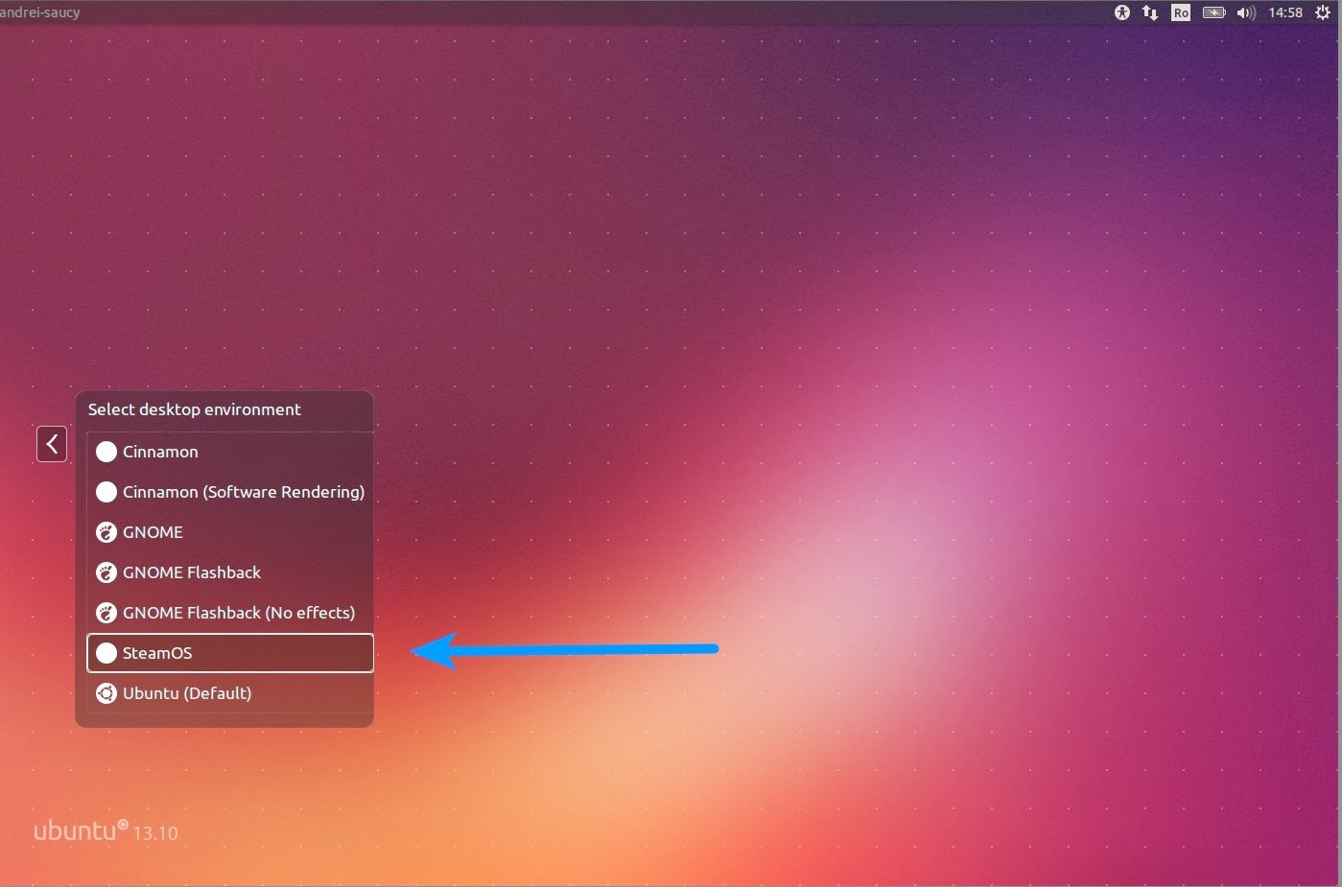Screen dimensions: 1342x887
Task: Open the power gear menu
Action: pyautogui.click(x=1323, y=12)
